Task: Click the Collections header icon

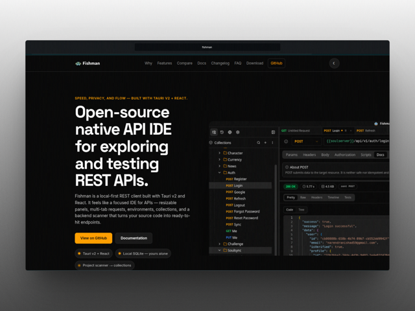Action: [211, 143]
